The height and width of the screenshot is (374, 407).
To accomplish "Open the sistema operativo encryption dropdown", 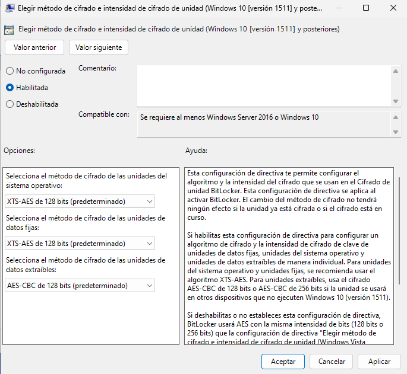I will click(x=80, y=202).
